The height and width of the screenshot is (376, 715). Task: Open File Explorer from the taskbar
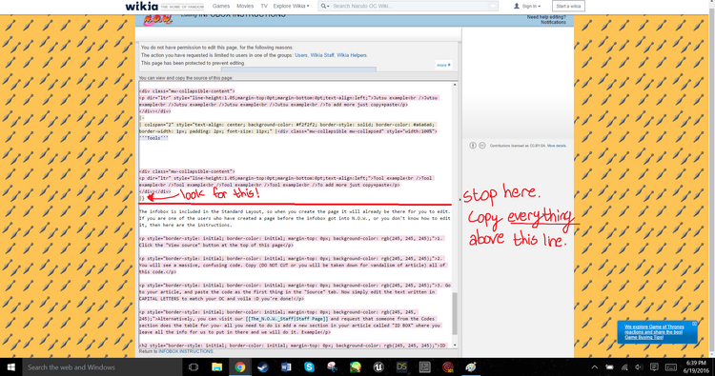(x=216, y=366)
